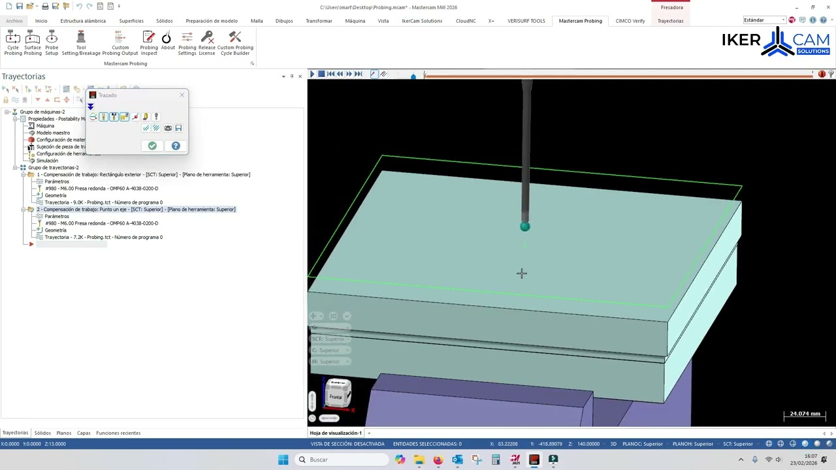Collapse operation 1 Rectángulo exterior node
The width and height of the screenshot is (836, 470).
23,174
